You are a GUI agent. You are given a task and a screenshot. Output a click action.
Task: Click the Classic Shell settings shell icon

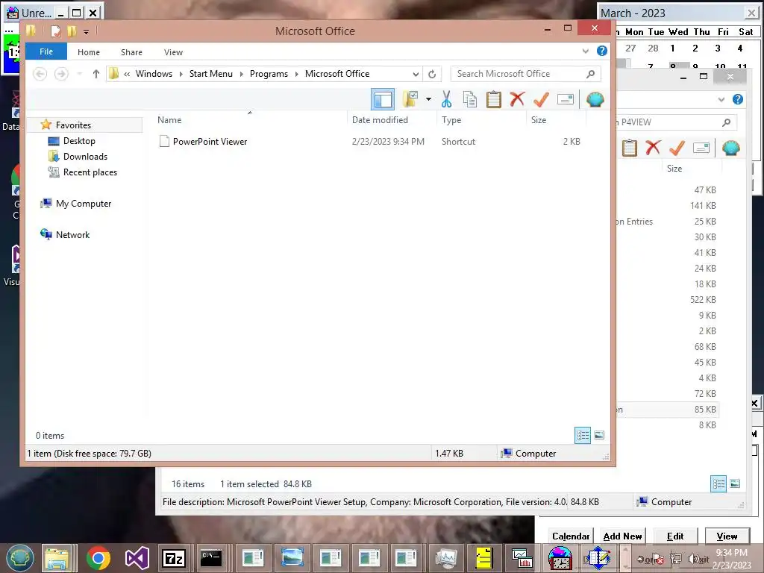click(595, 99)
